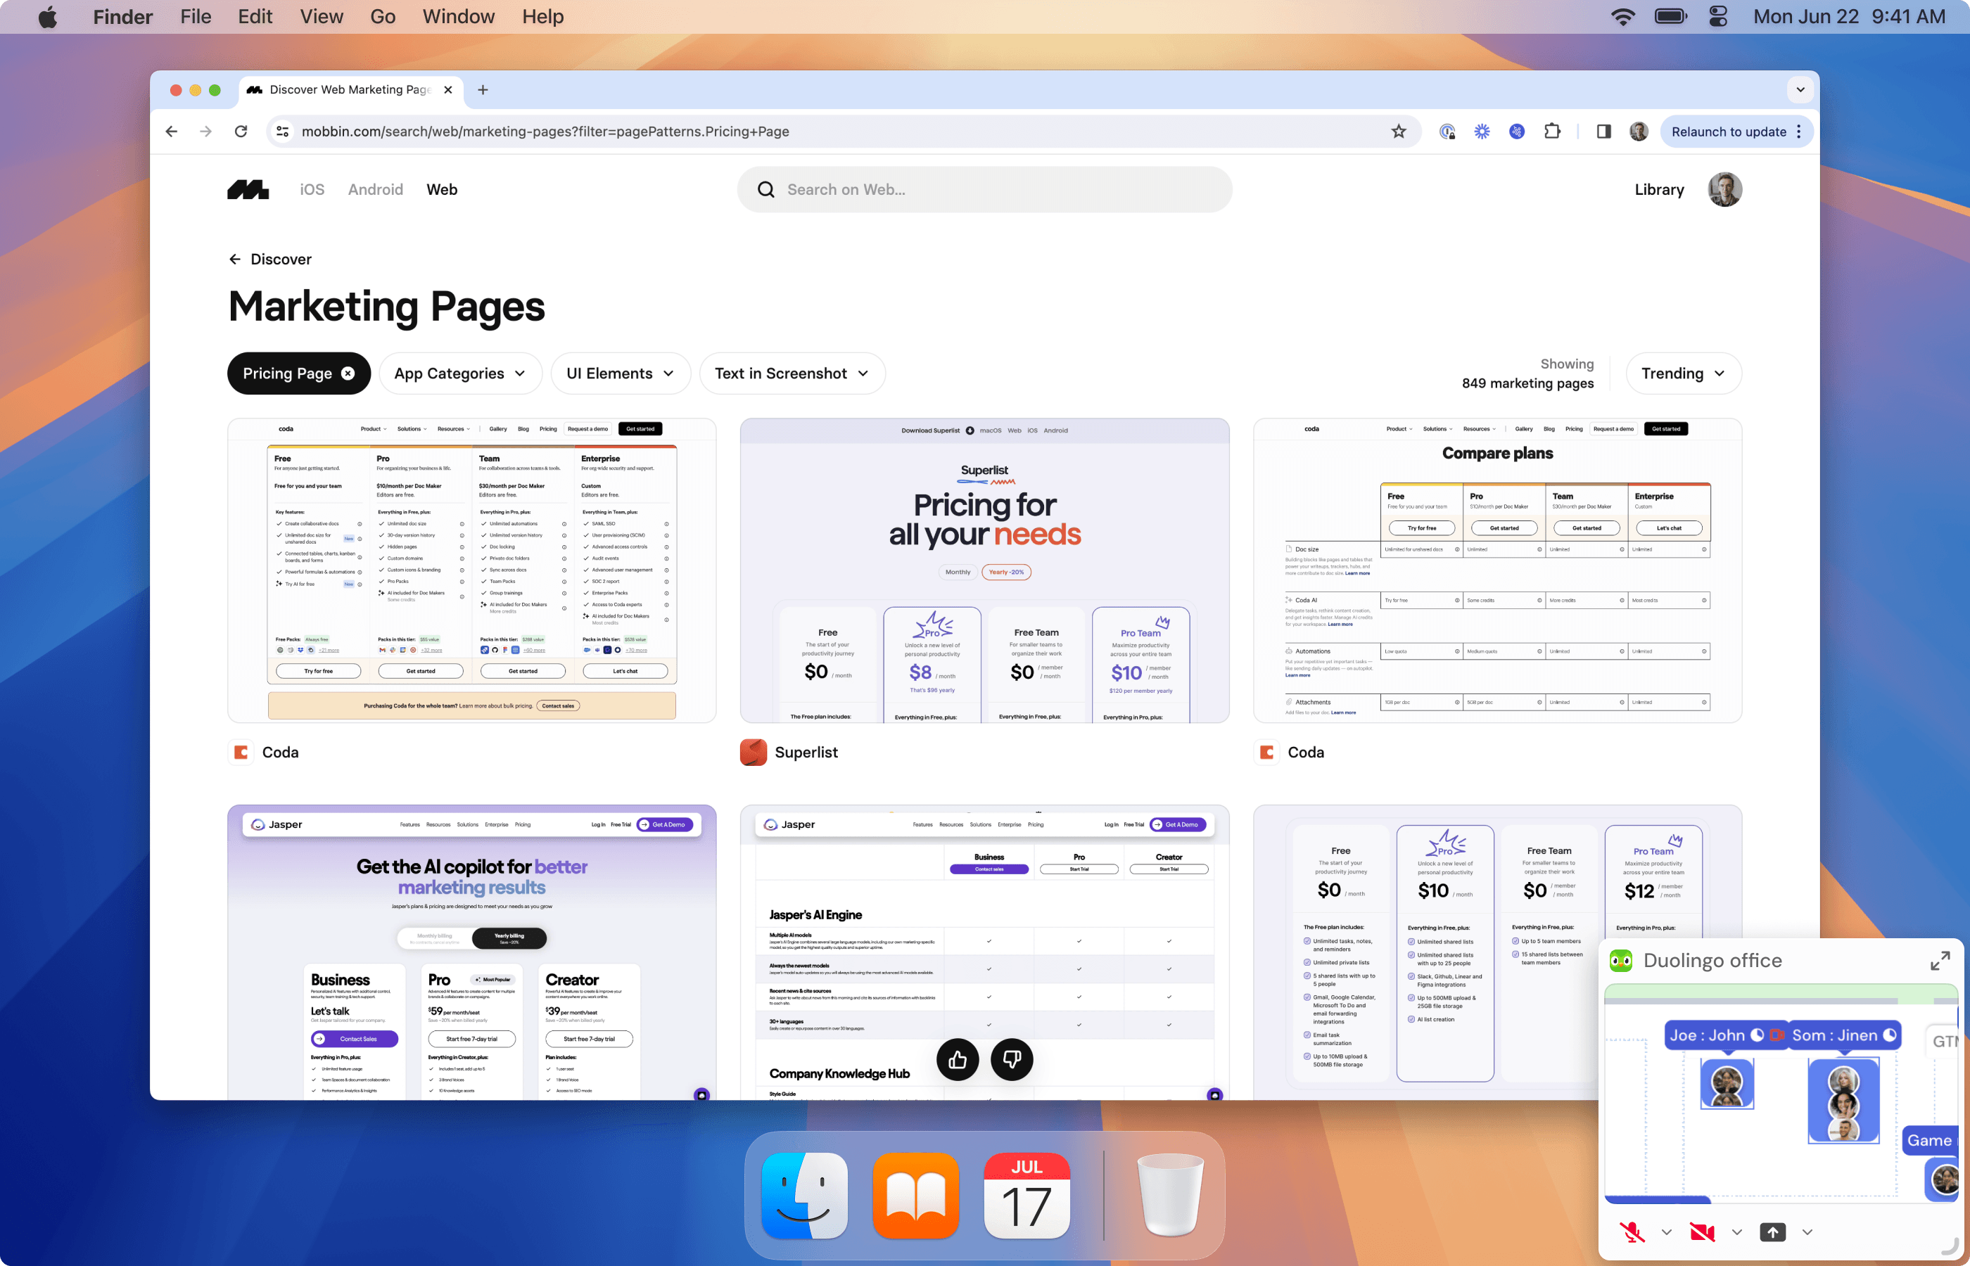Screen dimensions: 1970x1266
Task: Open the 1Password extension icon
Action: (x=1447, y=132)
